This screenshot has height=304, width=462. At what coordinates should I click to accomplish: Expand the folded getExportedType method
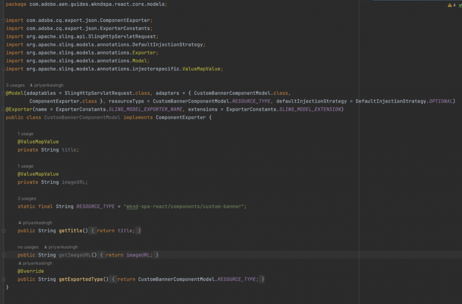tap(4, 279)
